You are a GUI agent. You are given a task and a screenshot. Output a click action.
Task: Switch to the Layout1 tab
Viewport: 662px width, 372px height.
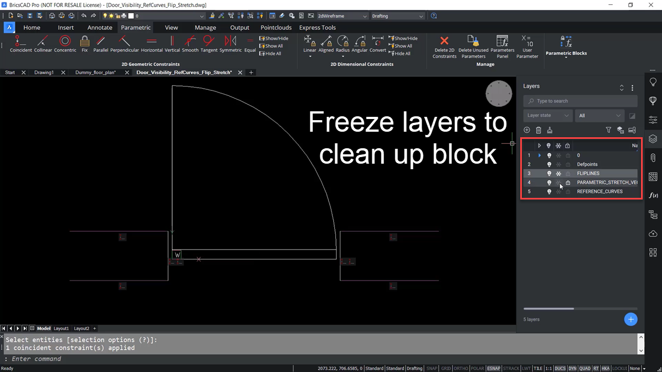(61, 328)
